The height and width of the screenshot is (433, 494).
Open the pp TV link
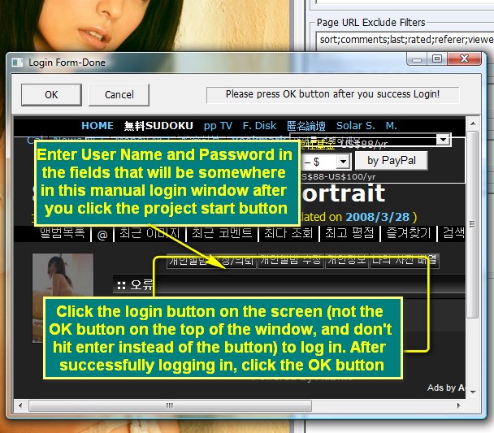(218, 126)
